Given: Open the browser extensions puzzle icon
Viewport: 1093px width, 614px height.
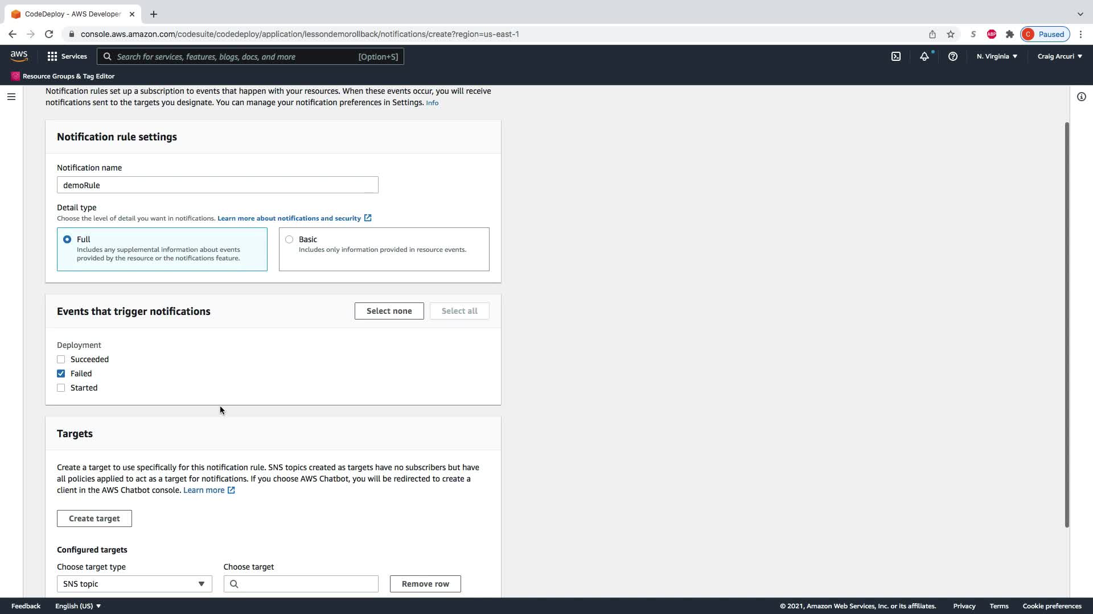Looking at the screenshot, I should pyautogui.click(x=1009, y=34).
